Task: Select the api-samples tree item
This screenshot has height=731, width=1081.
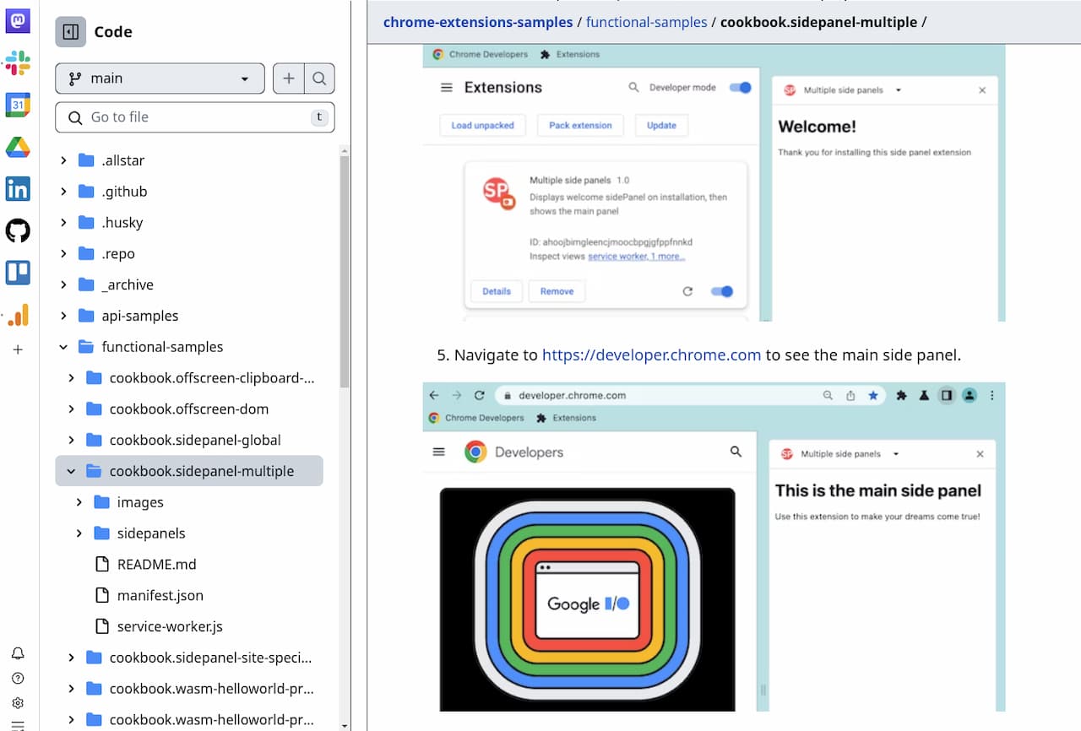Action: (x=189, y=316)
